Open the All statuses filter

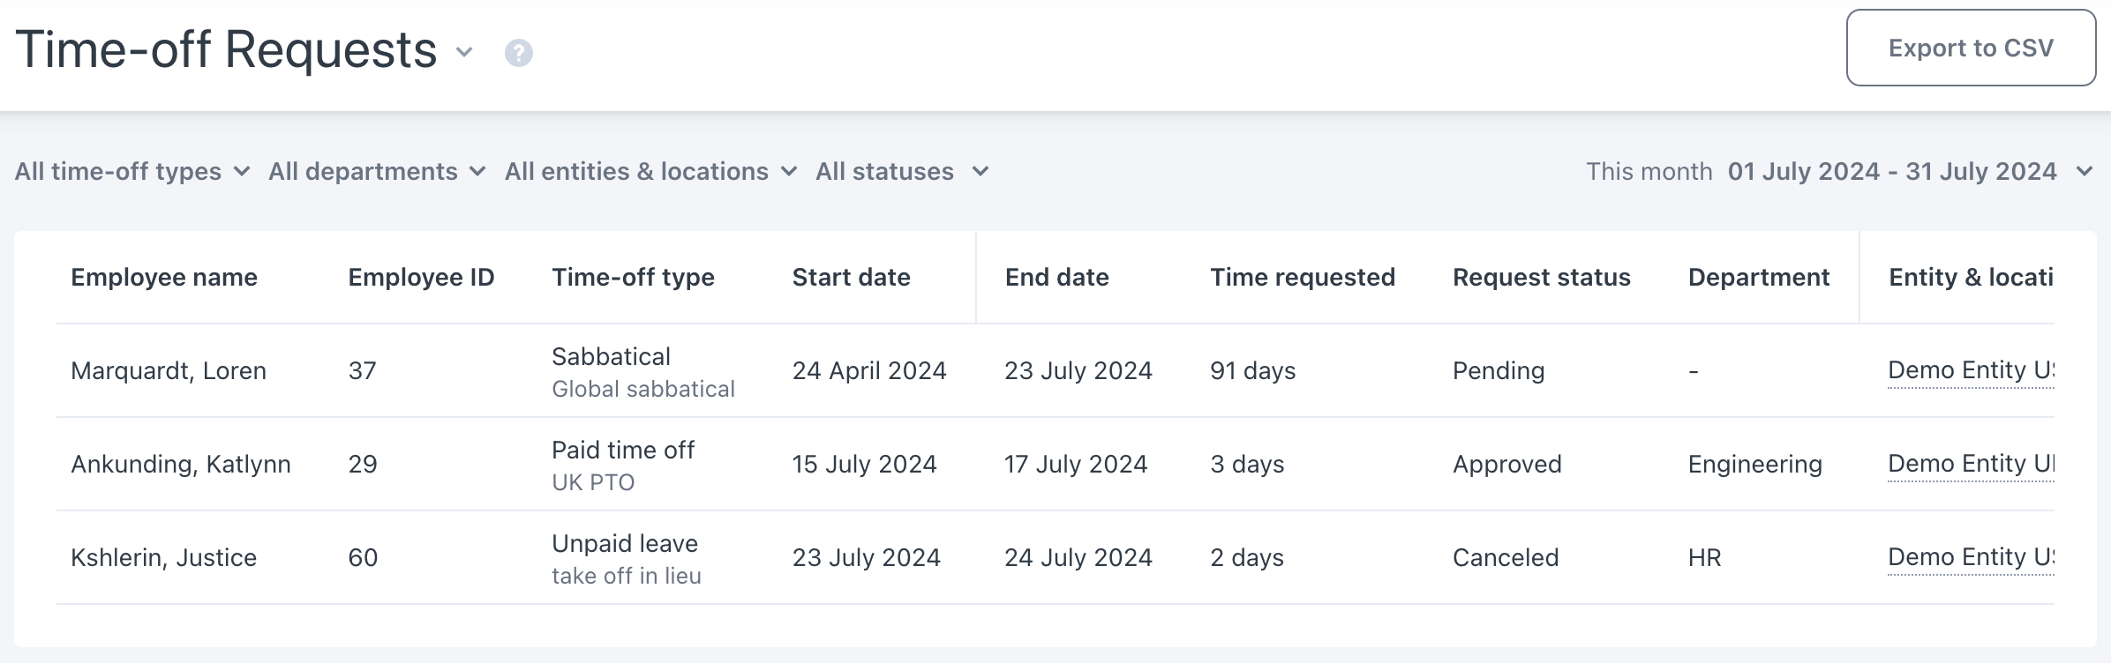tap(902, 171)
